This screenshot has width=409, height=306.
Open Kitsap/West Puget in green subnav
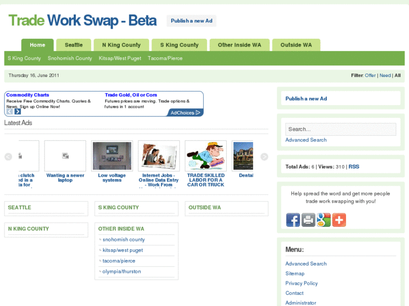[x=120, y=58]
